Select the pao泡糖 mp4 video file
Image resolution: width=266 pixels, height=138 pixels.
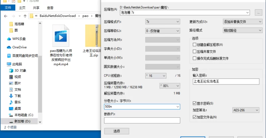pyautogui.click(x=61, y=45)
